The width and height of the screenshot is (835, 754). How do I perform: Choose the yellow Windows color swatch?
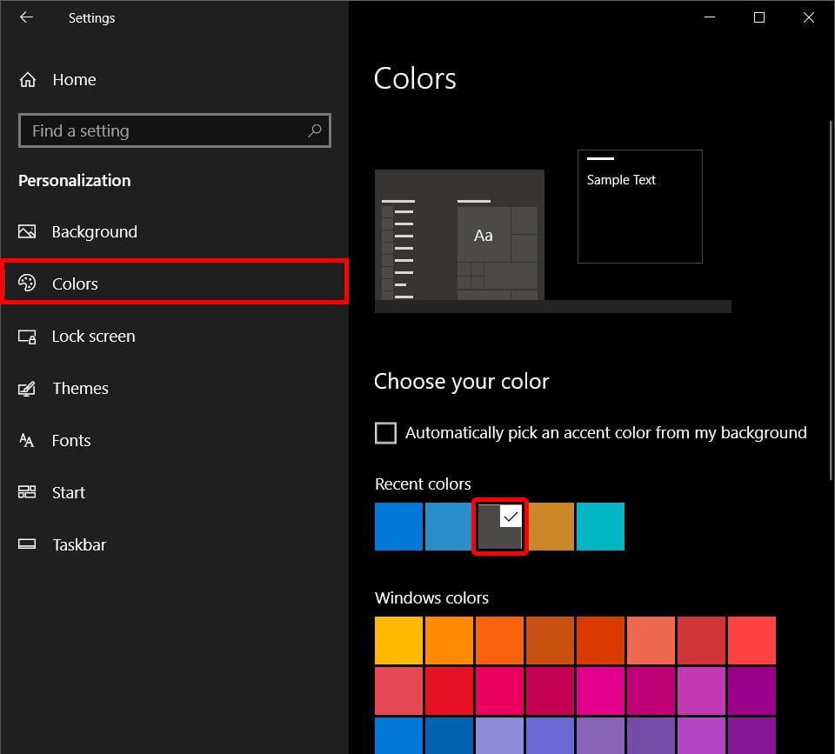pos(398,641)
